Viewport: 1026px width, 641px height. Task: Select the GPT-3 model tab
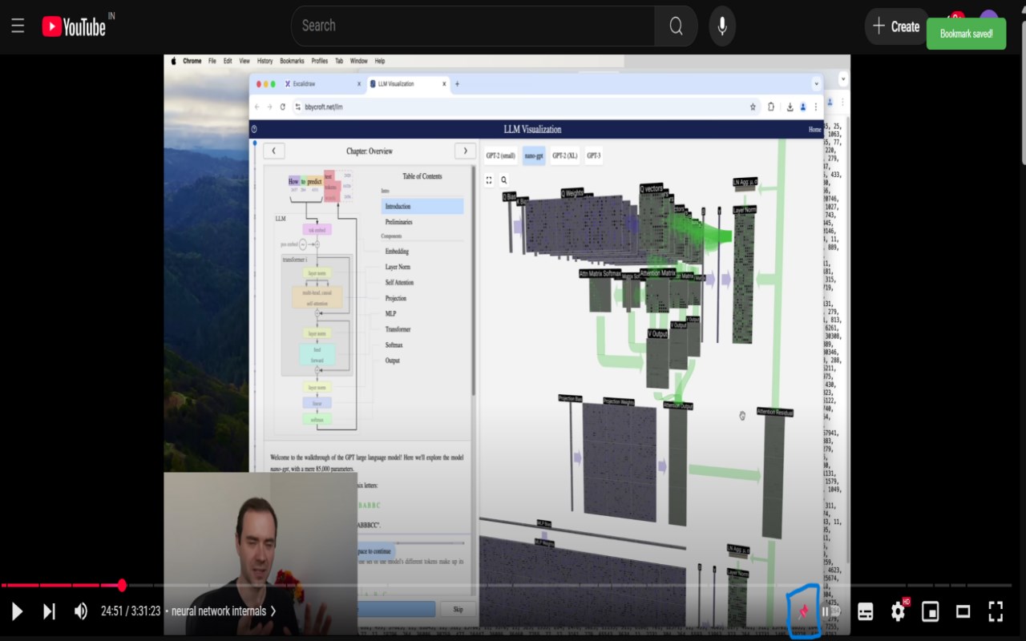coord(593,155)
